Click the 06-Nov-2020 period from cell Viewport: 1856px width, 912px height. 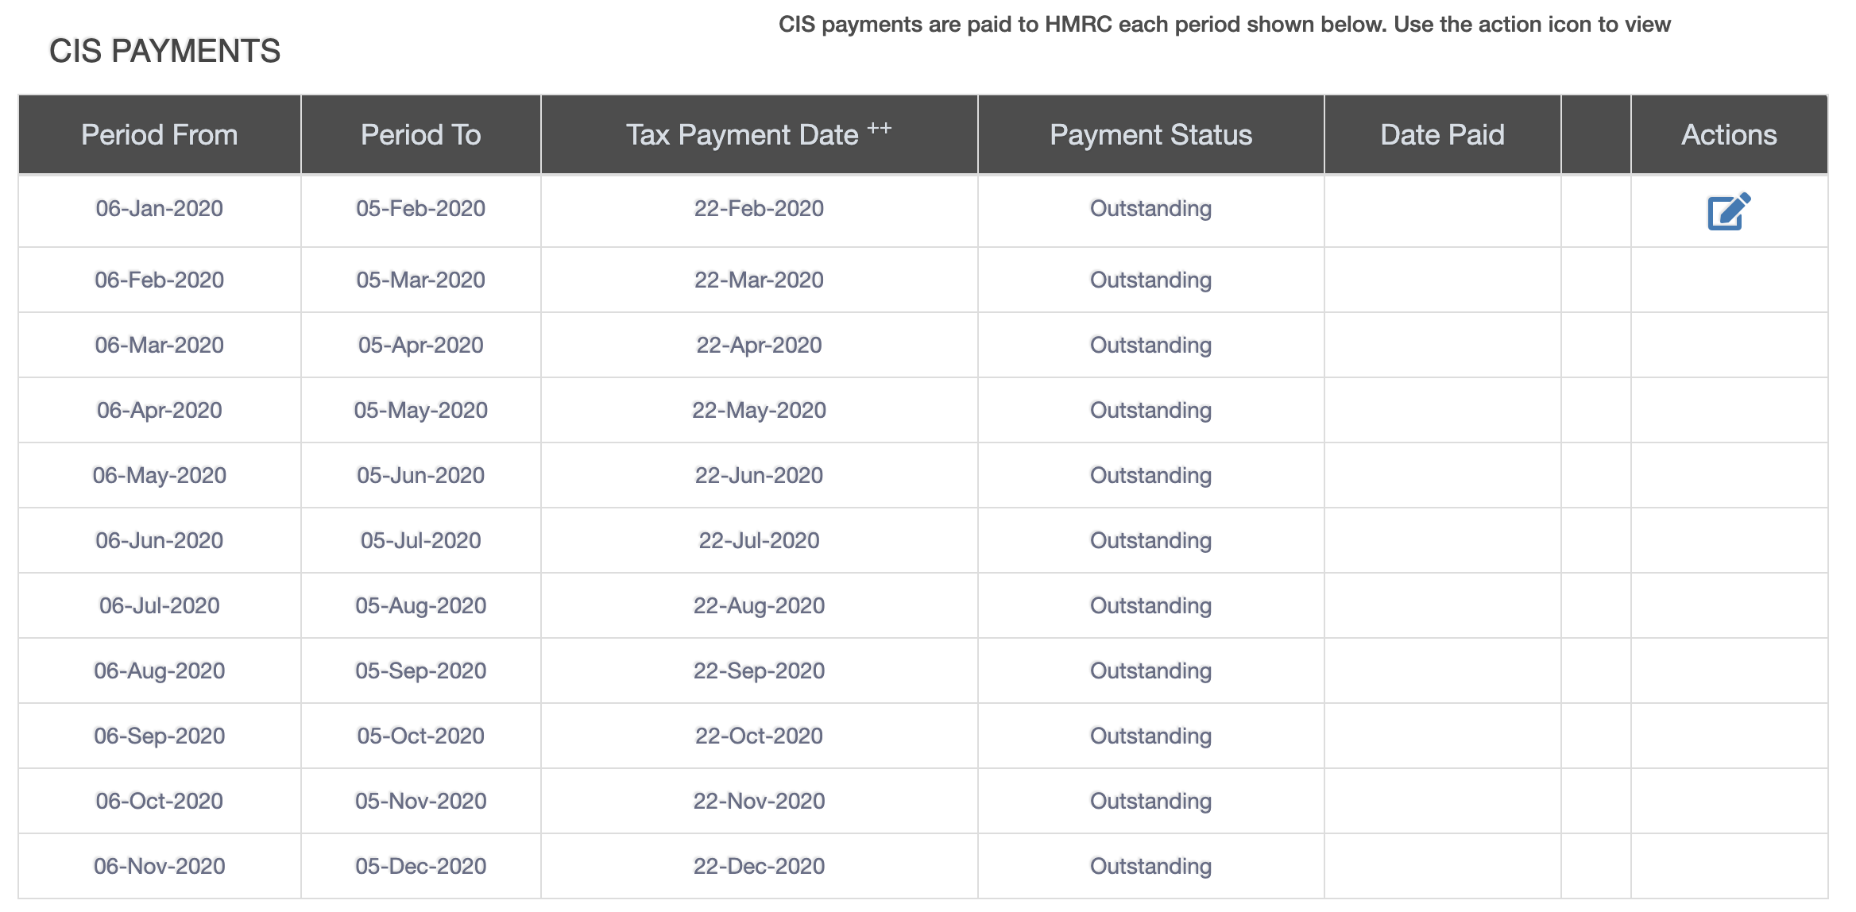coord(160,867)
